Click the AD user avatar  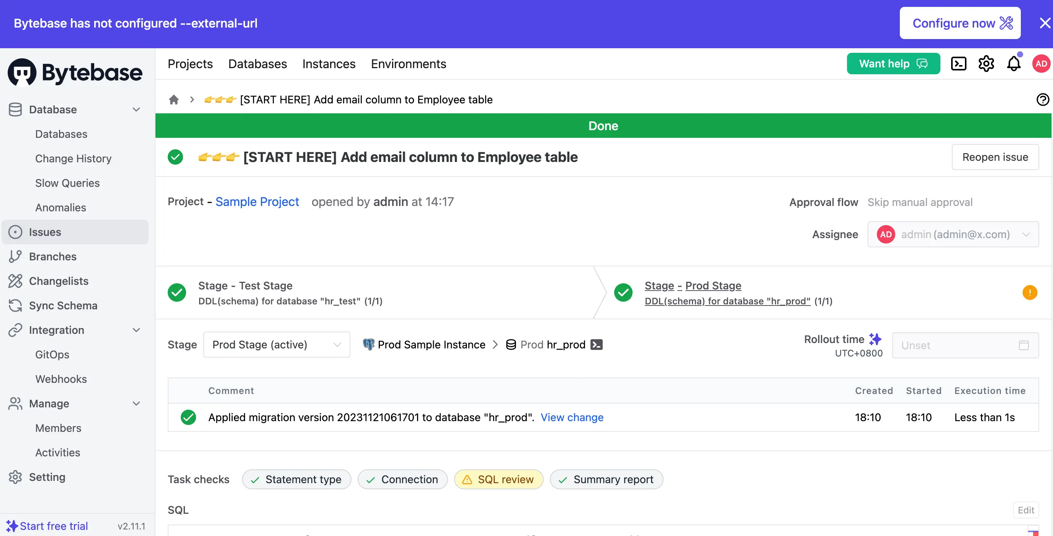1041,64
